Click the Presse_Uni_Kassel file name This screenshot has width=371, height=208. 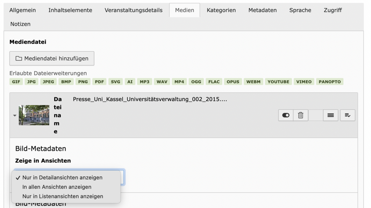tap(150, 99)
